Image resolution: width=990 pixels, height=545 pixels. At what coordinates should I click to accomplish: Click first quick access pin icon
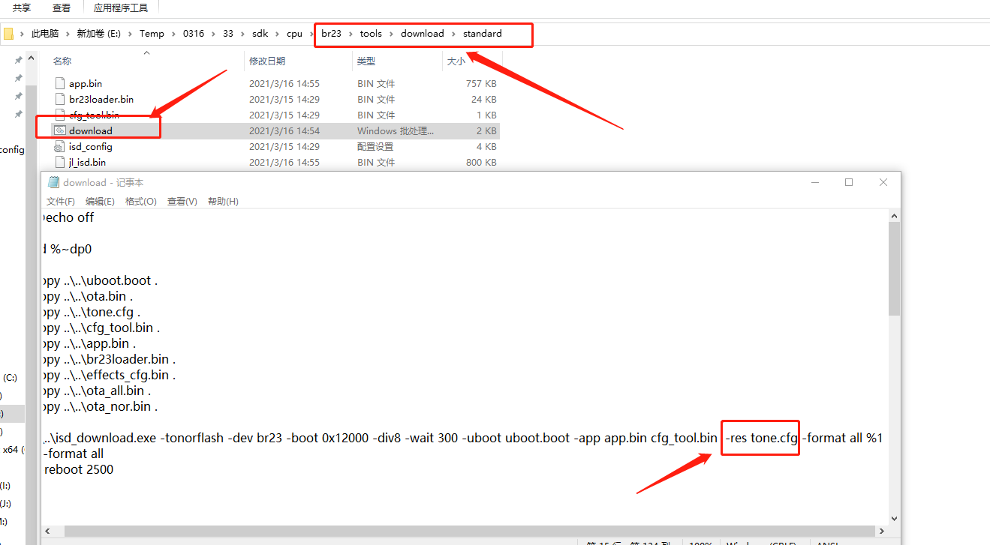coord(18,60)
